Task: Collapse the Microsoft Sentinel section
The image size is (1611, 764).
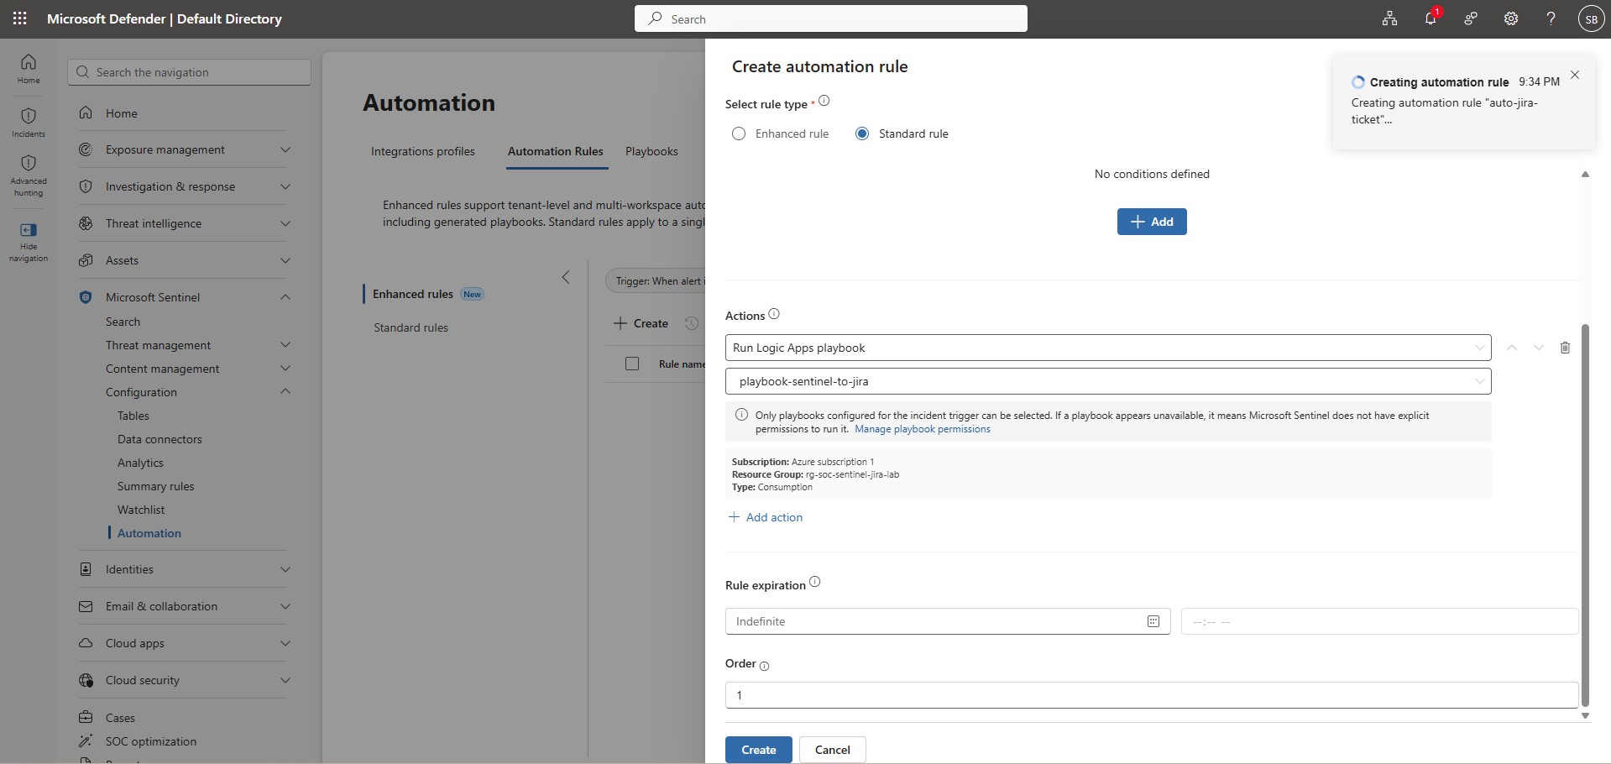Action: pos(285,297)
